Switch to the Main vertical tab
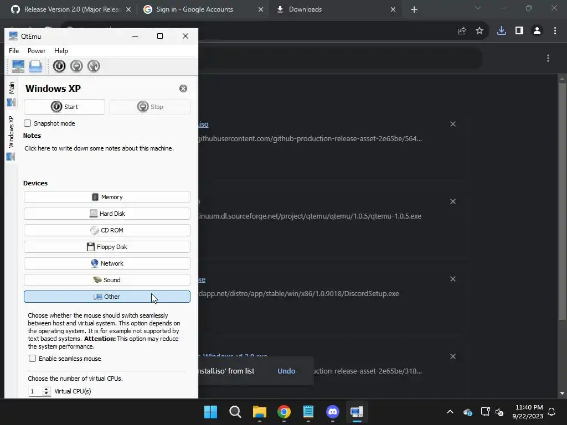 coord(12,93)
